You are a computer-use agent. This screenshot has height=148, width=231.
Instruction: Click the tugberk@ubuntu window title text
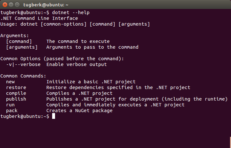tap(46, 5)
